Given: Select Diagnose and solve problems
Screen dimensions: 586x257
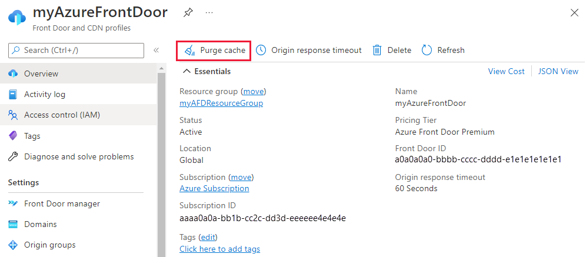Looking at the screenshot, I should pyautogui.click(x=79, y=156).
